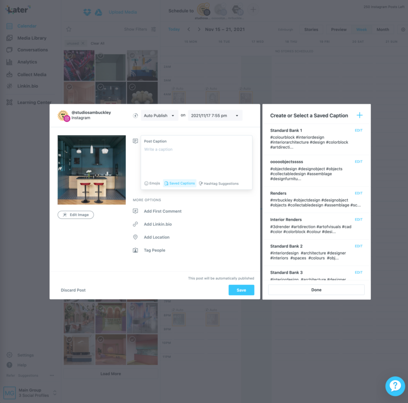Viewport: 408px width, 403px height.
Task: Click the Post Caption icon
Action: coord(135,141)
